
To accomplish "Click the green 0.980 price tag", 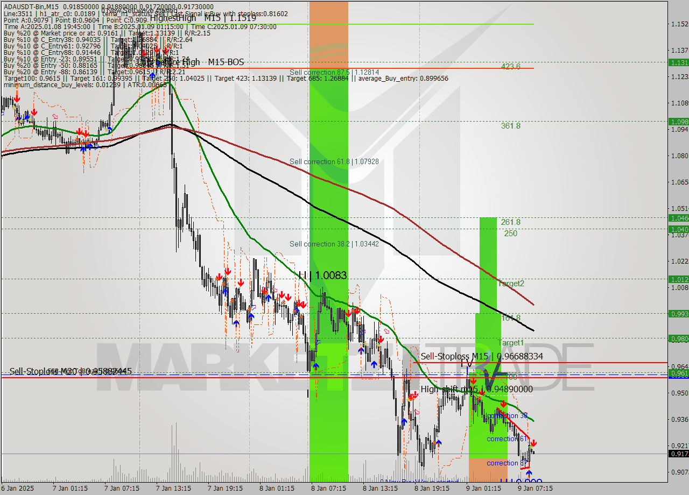I will point(678,338).
